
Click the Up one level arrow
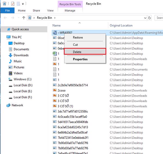pos(24,18)
